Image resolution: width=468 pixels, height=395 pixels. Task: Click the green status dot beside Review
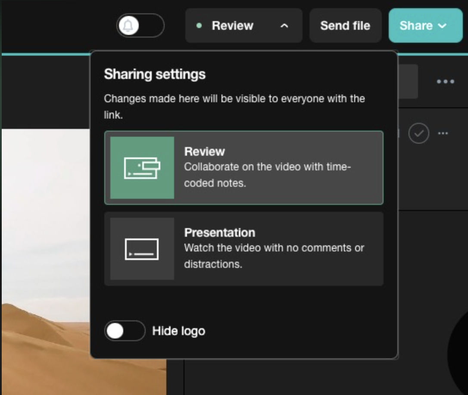tap(199, 26)
